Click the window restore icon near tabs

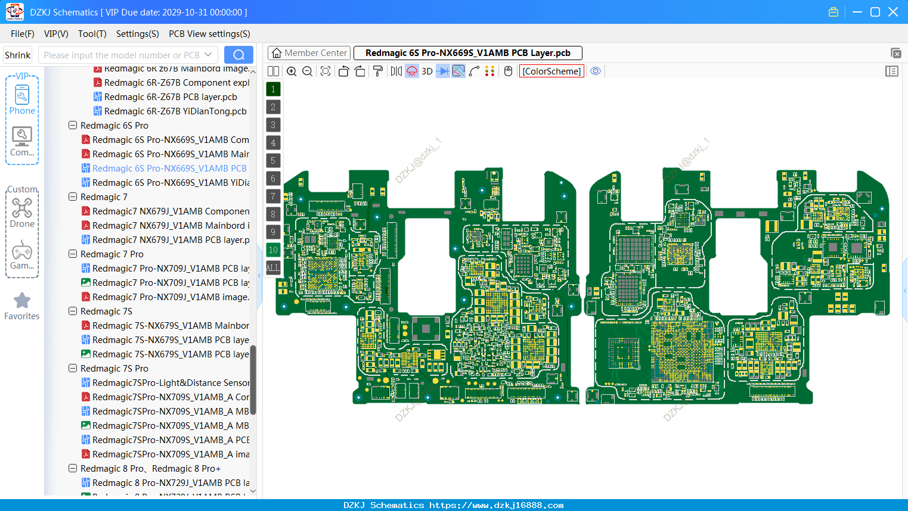pos(895,53)
